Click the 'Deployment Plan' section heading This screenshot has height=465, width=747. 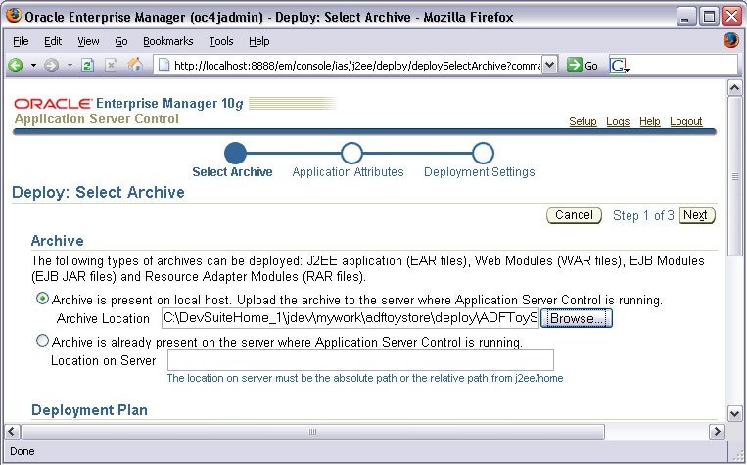(x=89, y=410)
